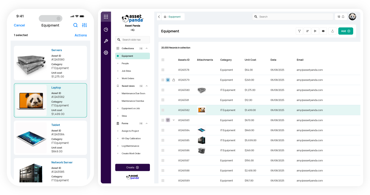Check the checkbox on row A1245580

(163, 90)
